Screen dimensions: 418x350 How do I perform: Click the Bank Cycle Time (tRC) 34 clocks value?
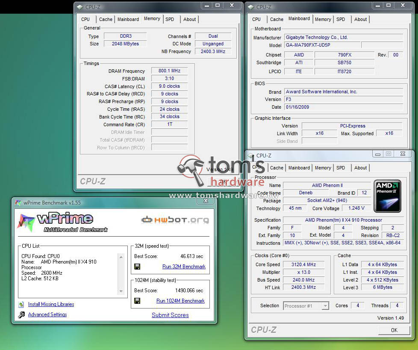[170, 116]
